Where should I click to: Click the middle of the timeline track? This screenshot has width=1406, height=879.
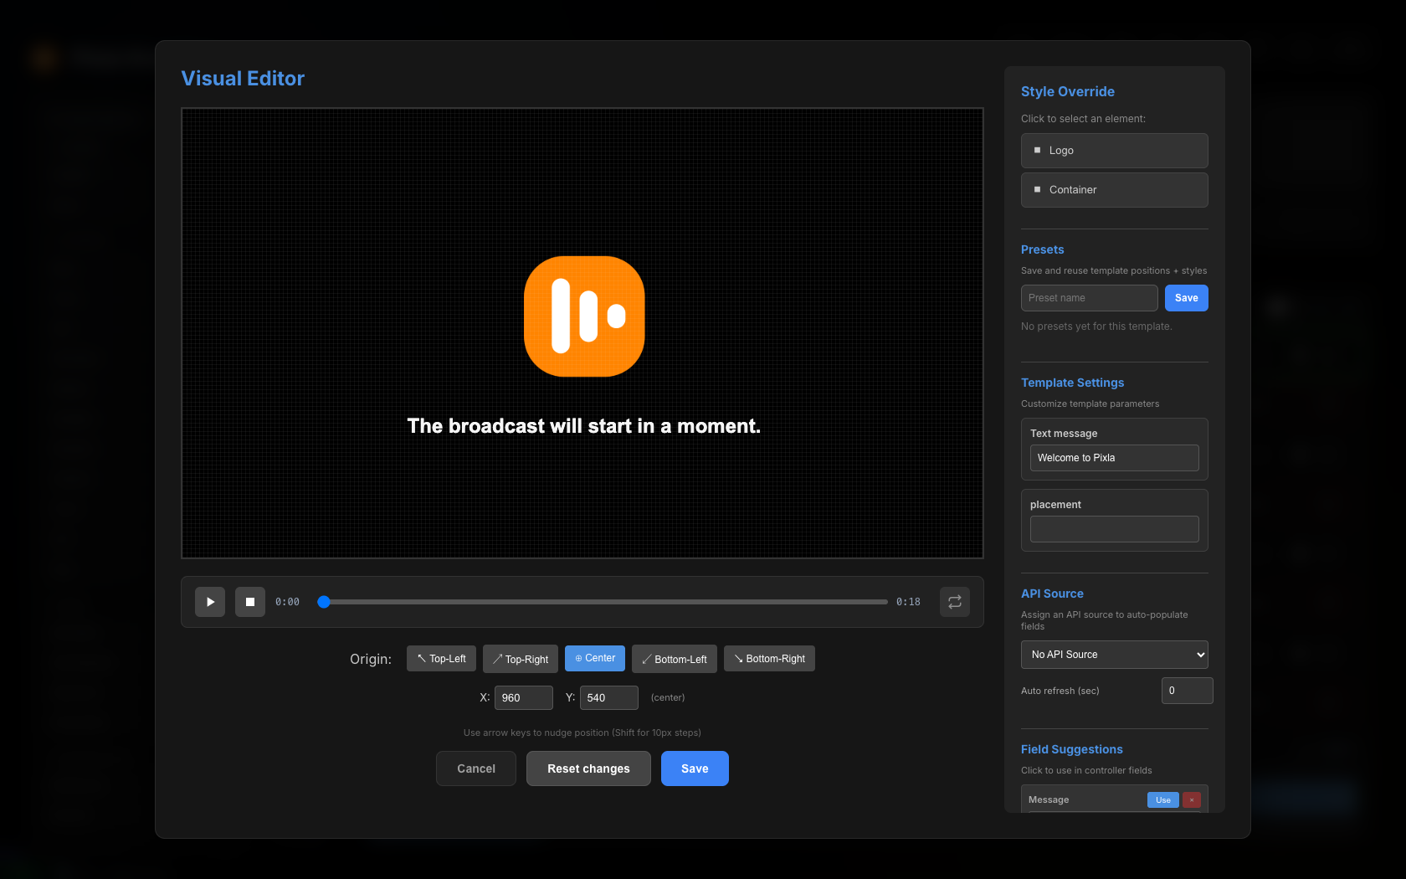603,602
